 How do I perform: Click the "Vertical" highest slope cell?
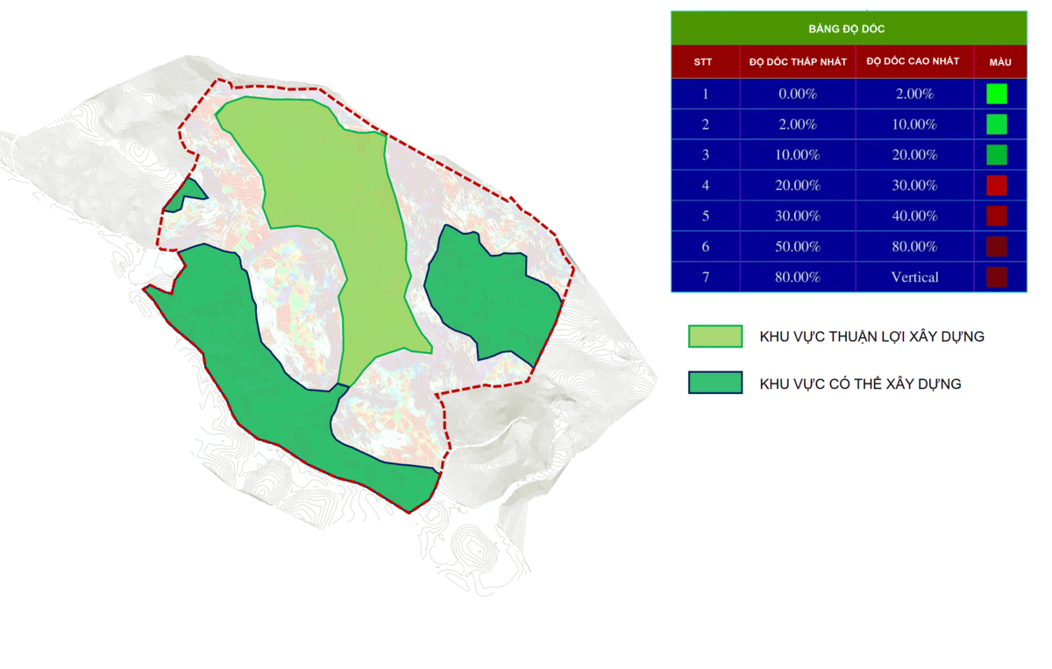914,278
